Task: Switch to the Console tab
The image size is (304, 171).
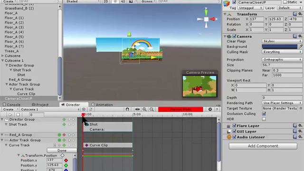Action: click(x=11, y=104)
